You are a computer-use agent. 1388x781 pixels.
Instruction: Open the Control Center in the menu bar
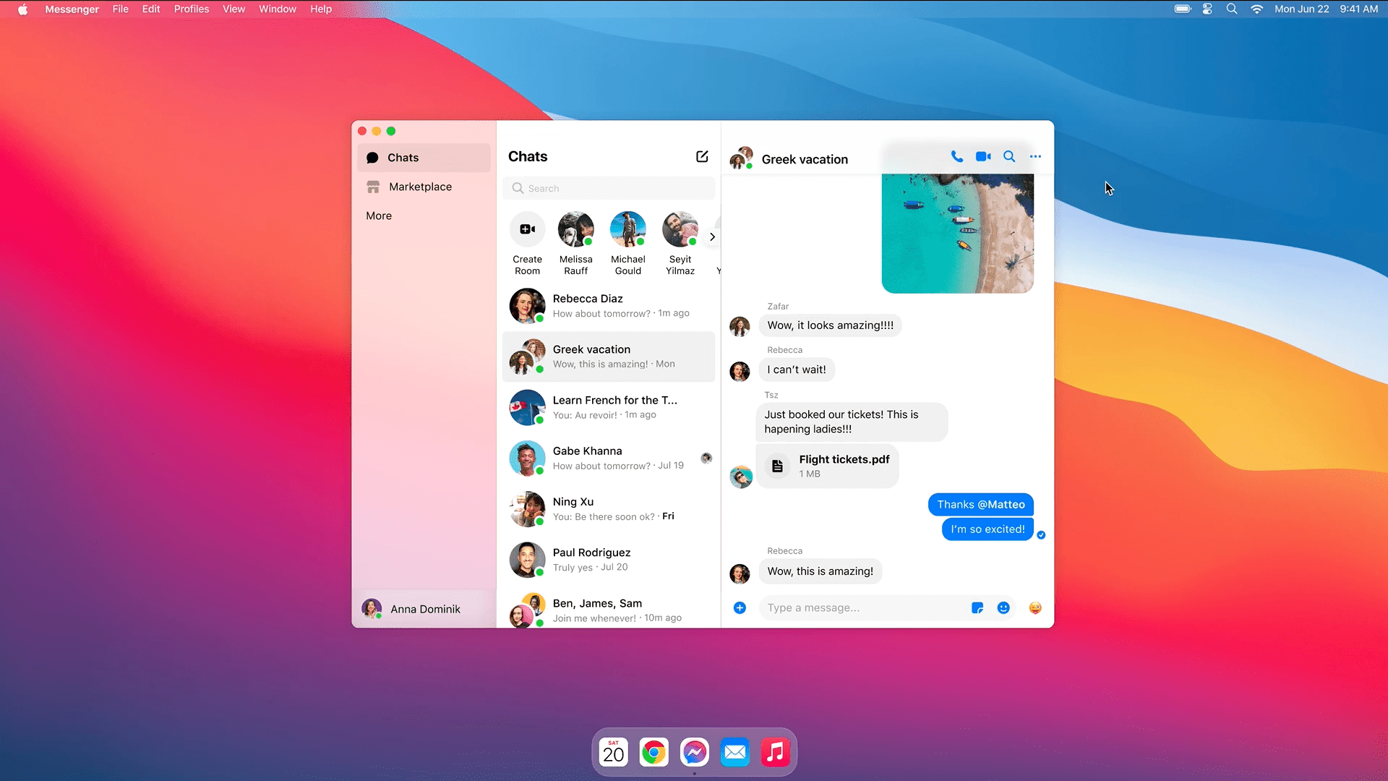(1207, 9)
